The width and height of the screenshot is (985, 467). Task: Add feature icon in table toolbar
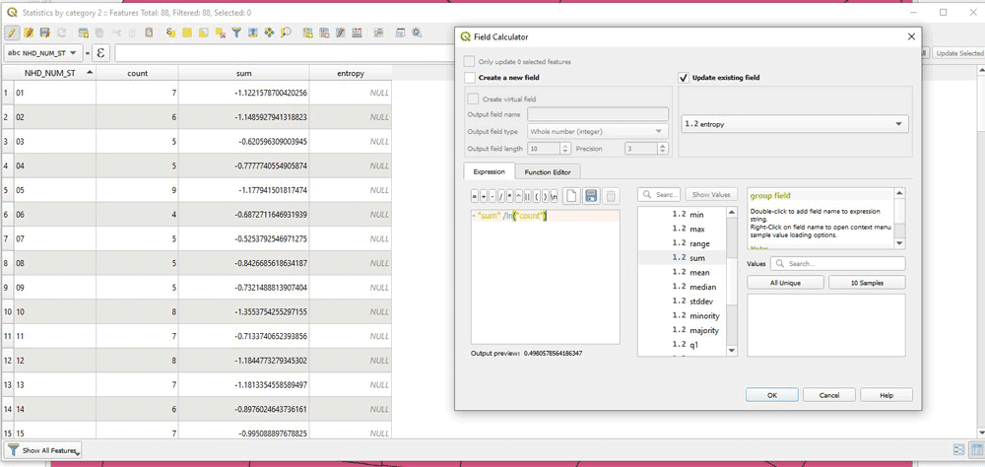click(84, 33)
